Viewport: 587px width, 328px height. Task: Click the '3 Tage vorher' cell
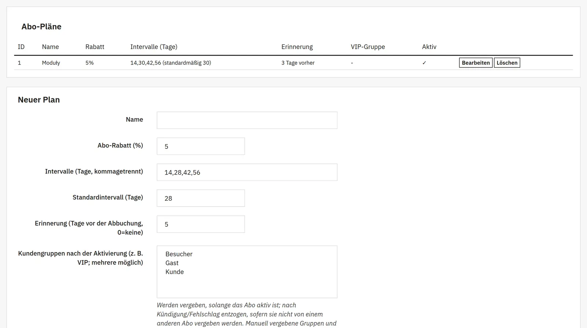tap(298, 63)
